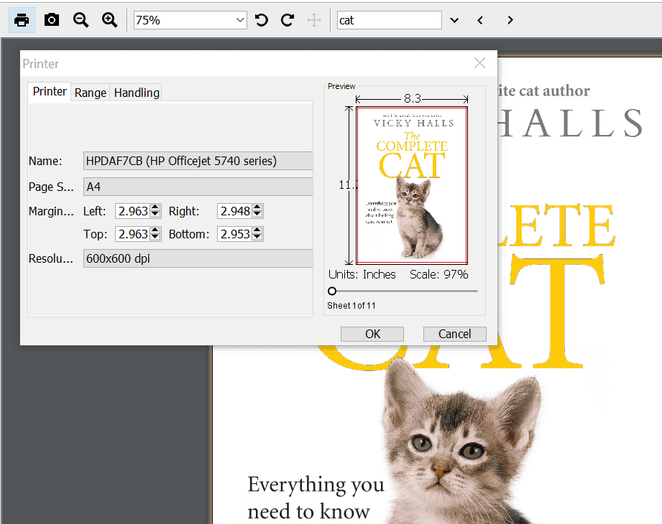Rotate page counterclockwise
The image size is (662, 524).
(262, 20)
